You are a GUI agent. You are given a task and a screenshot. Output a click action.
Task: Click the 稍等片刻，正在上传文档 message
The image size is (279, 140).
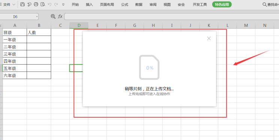tap(149, 89)
